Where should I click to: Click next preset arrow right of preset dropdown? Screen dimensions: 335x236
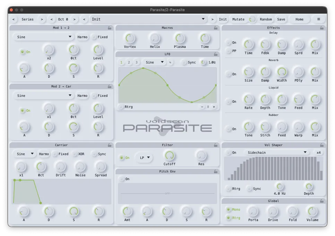[x=212, y=19]
